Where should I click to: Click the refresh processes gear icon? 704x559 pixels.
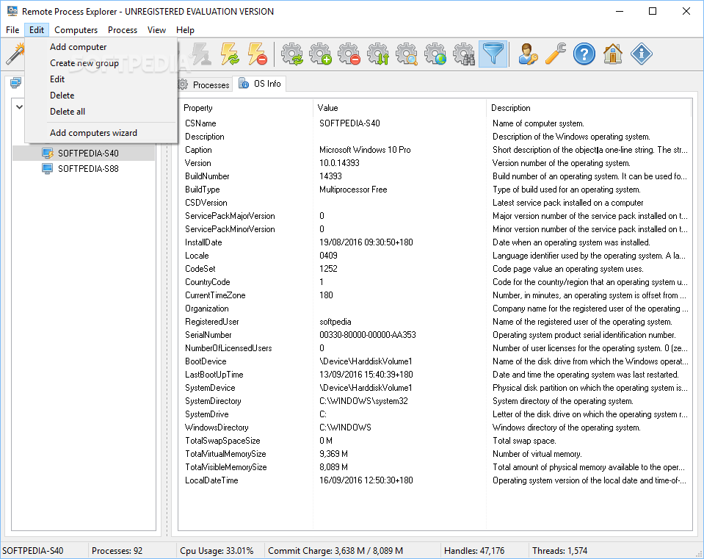[292, 54]
